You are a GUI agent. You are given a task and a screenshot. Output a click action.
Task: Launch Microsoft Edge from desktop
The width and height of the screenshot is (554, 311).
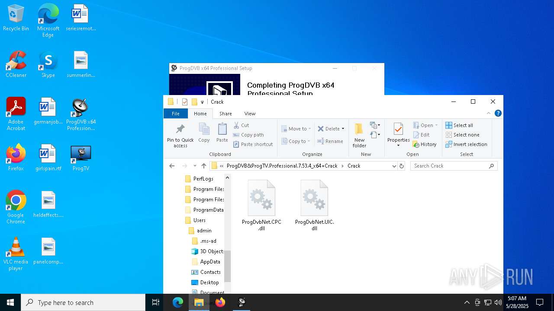[x=48, y=21]
